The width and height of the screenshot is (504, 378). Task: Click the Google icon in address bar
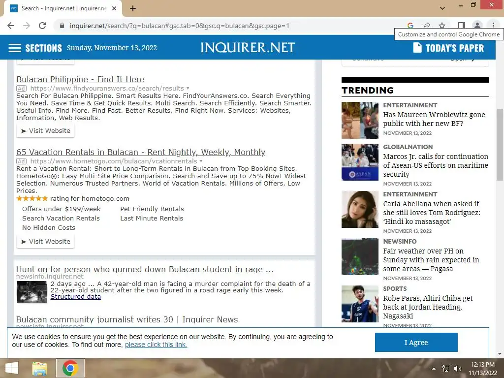click(410, 26)
